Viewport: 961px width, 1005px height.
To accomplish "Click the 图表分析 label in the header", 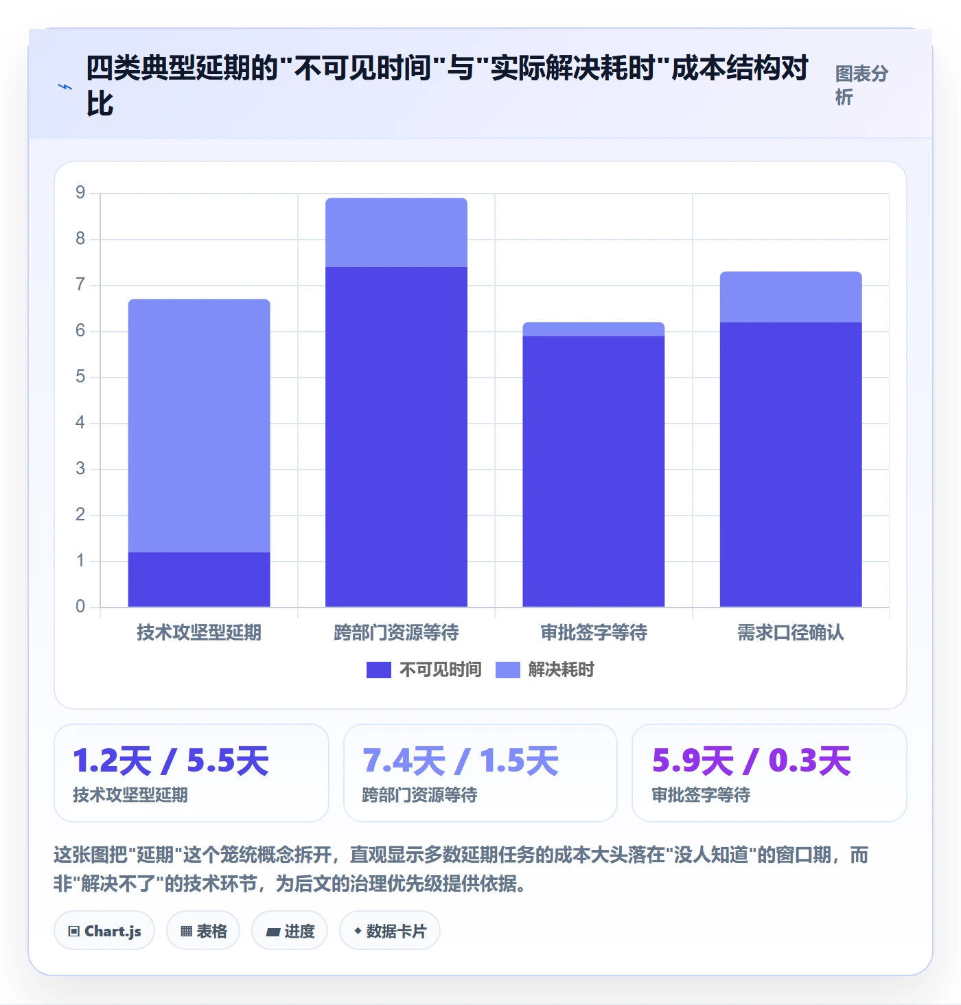I will click(861, 85).
